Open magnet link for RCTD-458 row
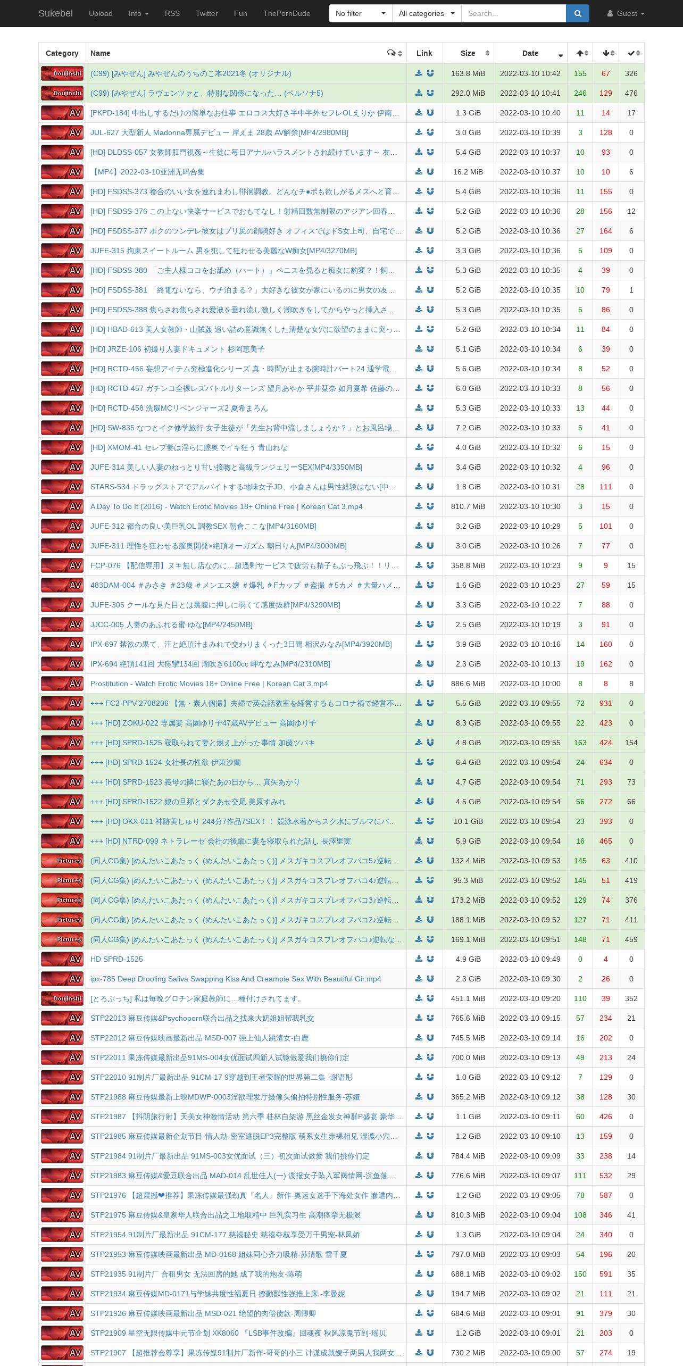 tap(430, 408)
